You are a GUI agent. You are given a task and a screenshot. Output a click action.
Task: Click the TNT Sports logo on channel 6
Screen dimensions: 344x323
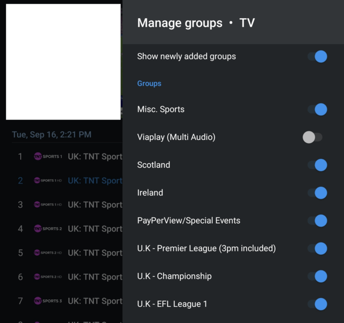(48, 277)
